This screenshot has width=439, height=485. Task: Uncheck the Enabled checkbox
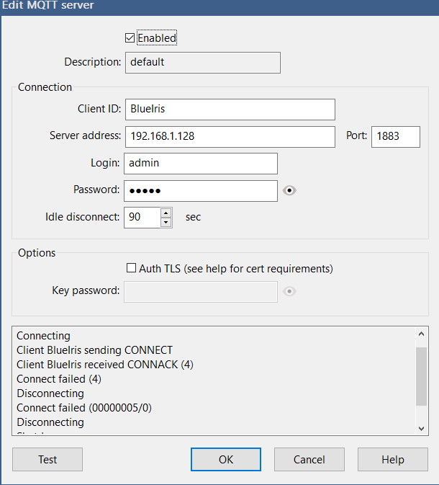[x=130, y=38]
